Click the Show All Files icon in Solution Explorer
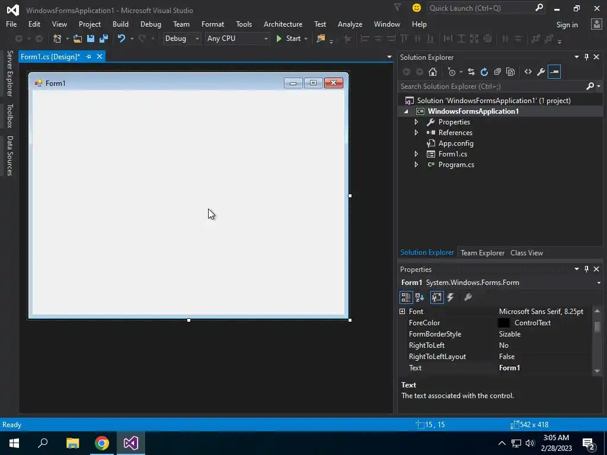This screenshot has height=455, width=607. click(x=510, y=72)
